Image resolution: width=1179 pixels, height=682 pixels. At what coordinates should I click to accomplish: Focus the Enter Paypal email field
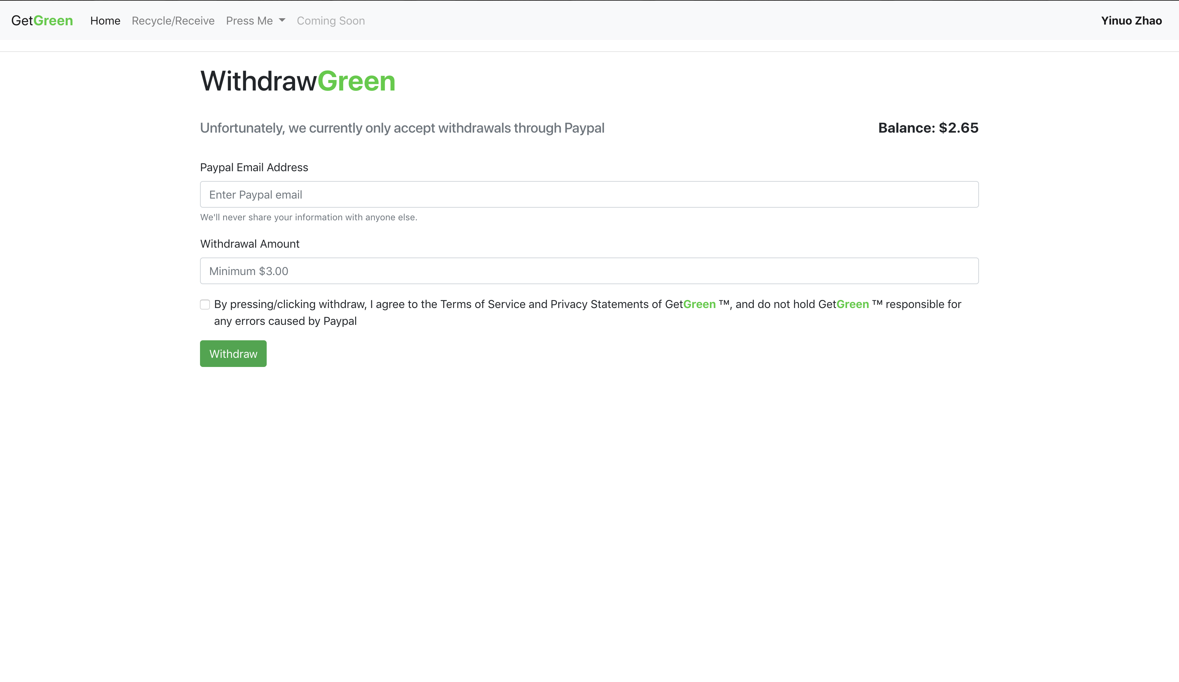click(x=589, y=195)
